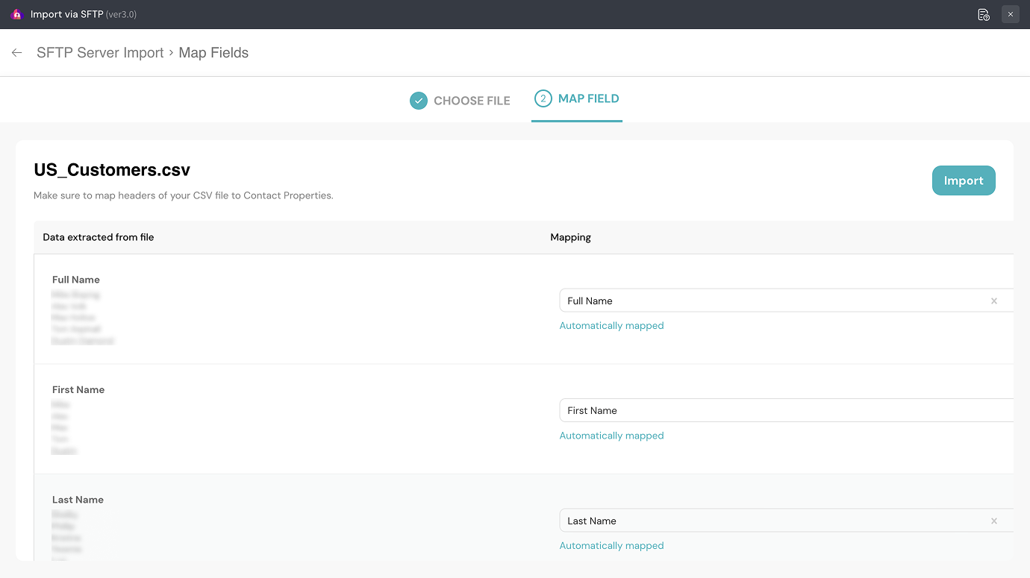Viewport: 1030px width, 578px height.
Task: Click the Choose File checkmark circle icon
Action: click(x=419, y=101)
